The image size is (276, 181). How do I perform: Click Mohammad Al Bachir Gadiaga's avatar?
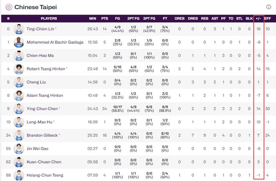(x=19, y=42)
